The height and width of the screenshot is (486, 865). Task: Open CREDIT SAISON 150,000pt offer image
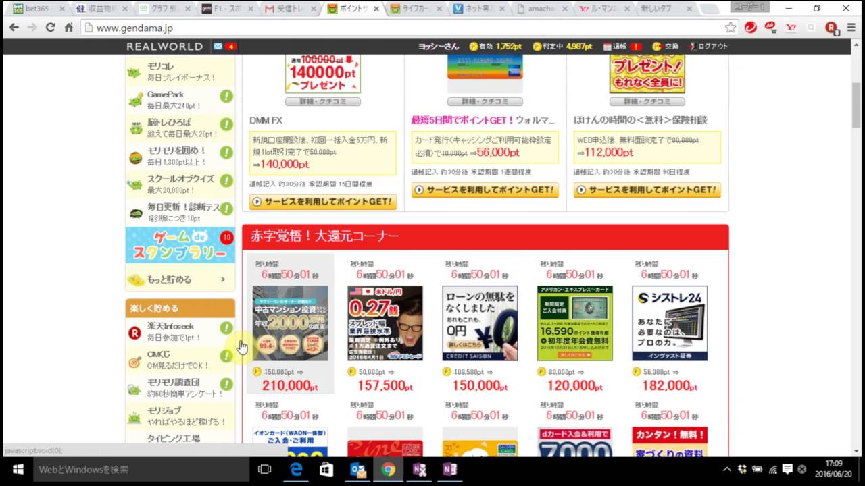[x=480, y=323]
